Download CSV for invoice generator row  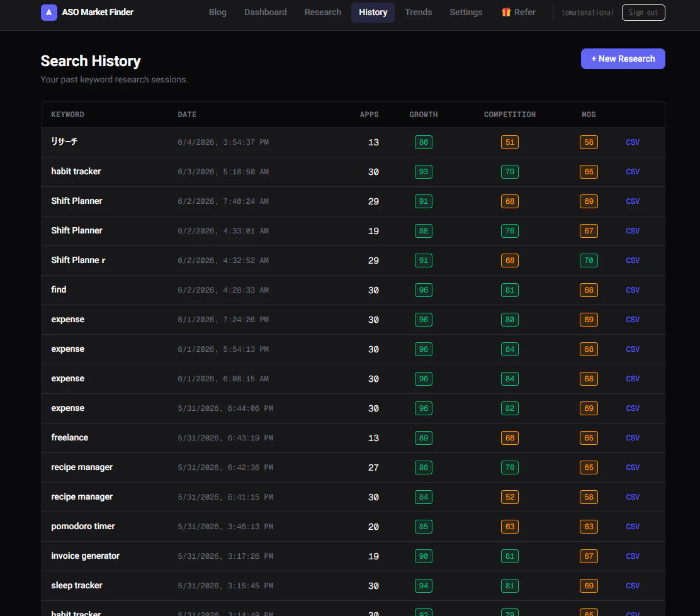(x=633, y=556)
